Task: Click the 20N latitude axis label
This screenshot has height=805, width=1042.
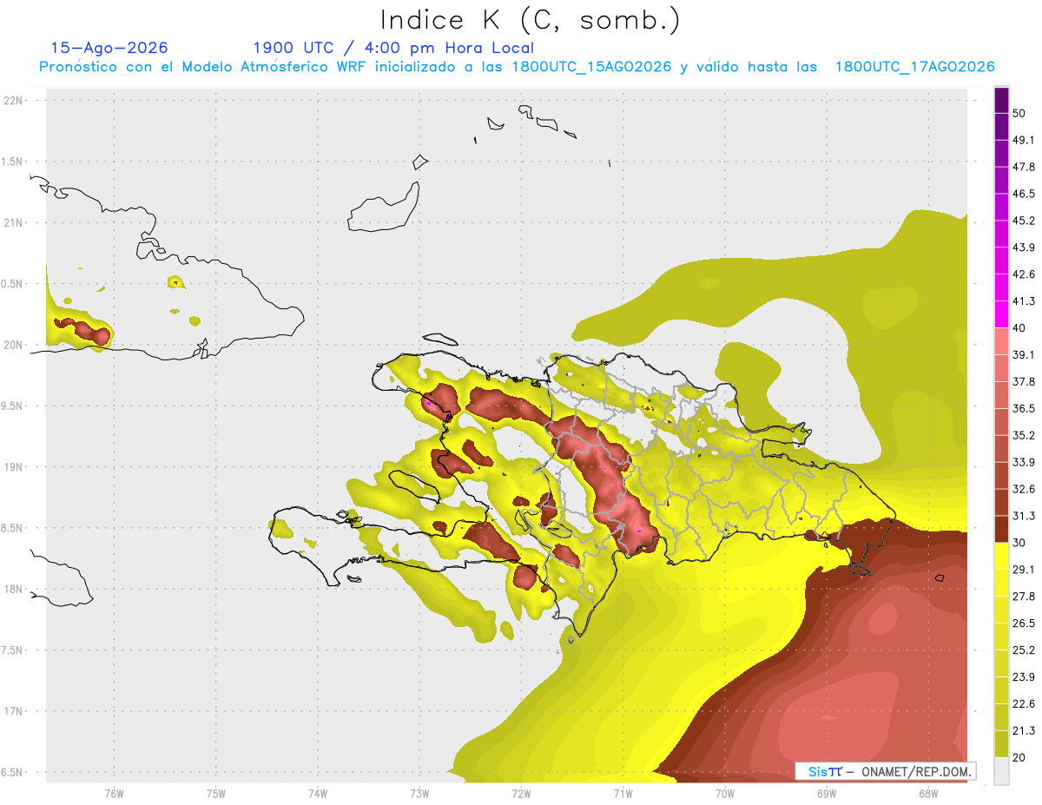Action: point(15,345)
